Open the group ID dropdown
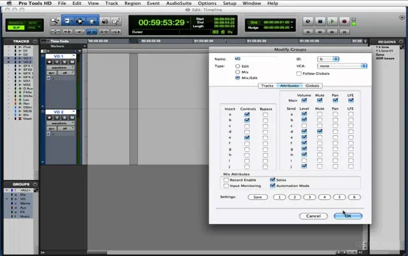Screen dimensions: 408x256 pos(328,59)
